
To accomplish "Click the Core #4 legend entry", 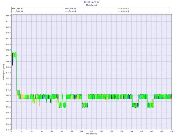I will coord(123,9).
